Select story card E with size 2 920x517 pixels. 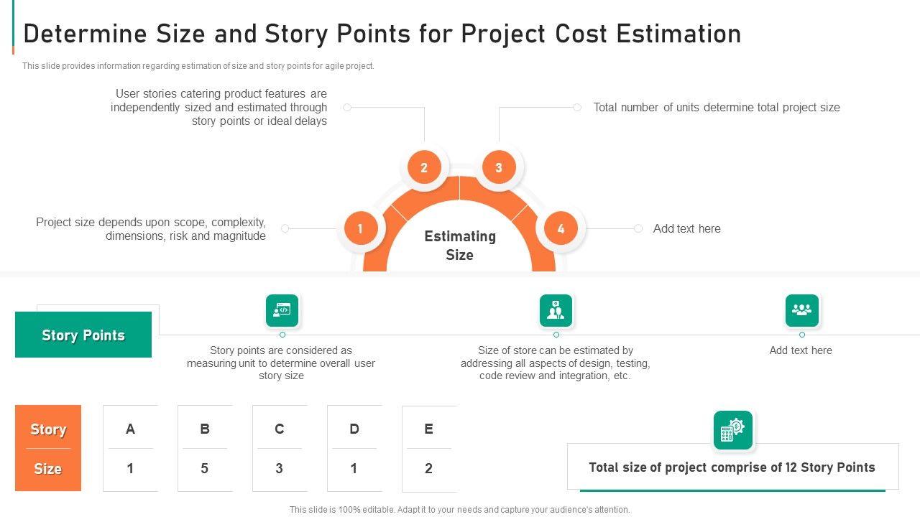[429, 448]
